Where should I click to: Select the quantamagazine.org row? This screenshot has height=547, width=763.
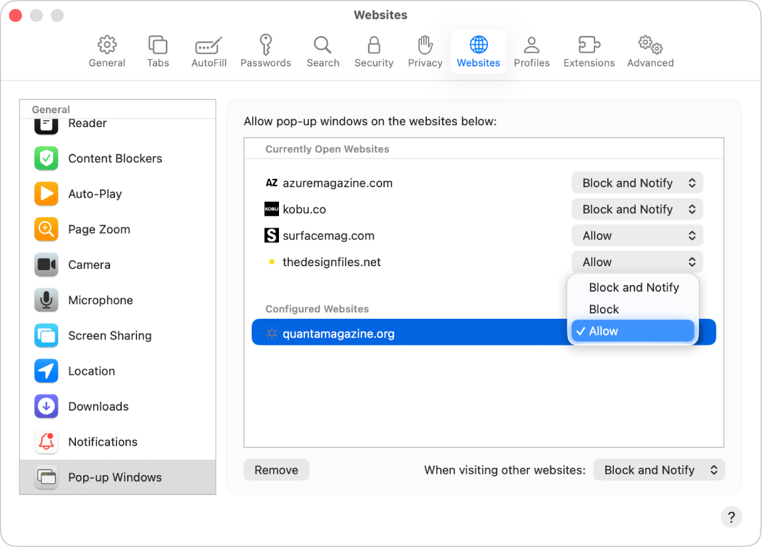point(399,332)
